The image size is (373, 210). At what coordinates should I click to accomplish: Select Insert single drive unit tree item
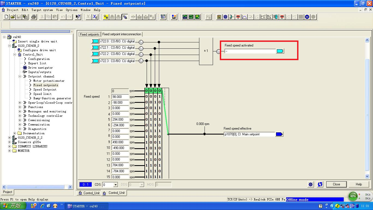pos(37,41)
